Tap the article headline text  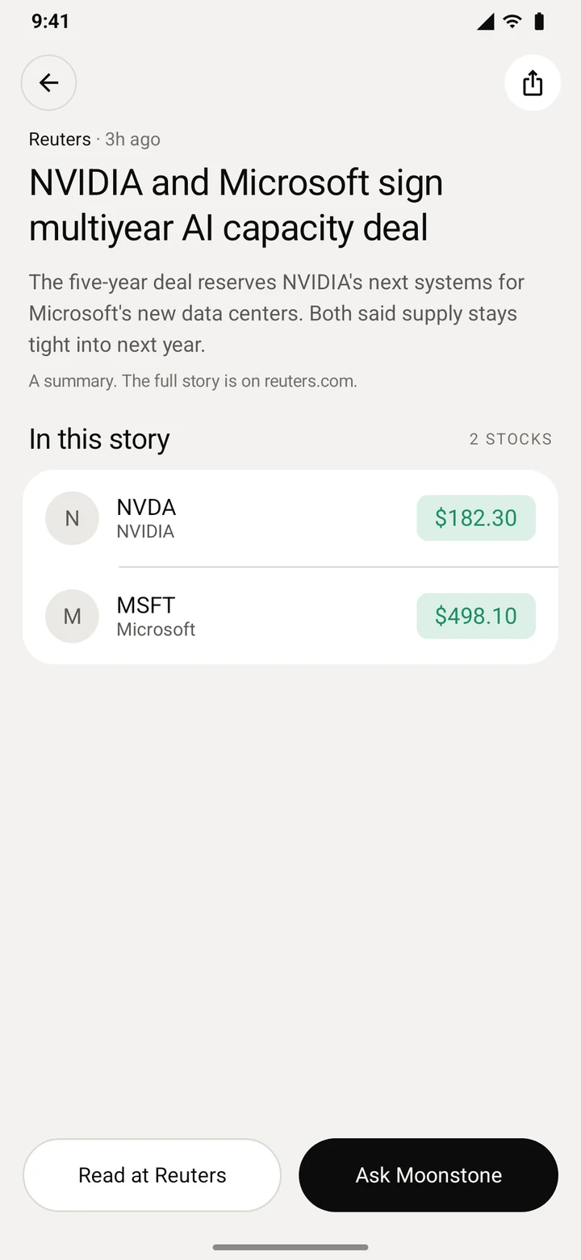click(x=236, y=205)
